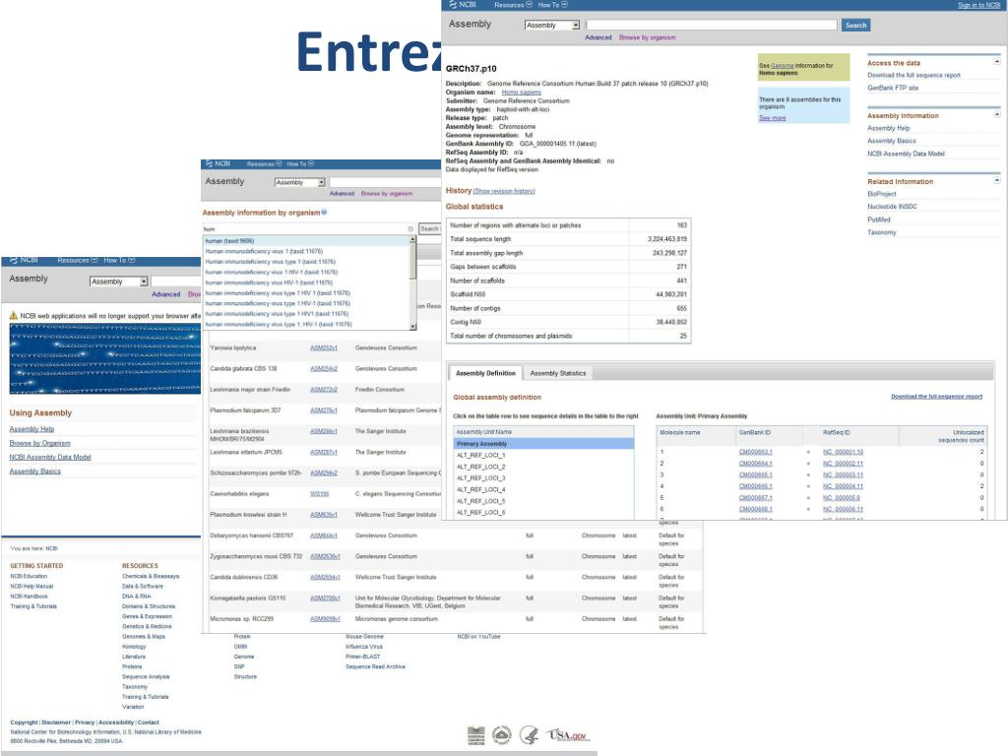
Task: Collapse the Related Information sidebar section
Action: (996, 181)
